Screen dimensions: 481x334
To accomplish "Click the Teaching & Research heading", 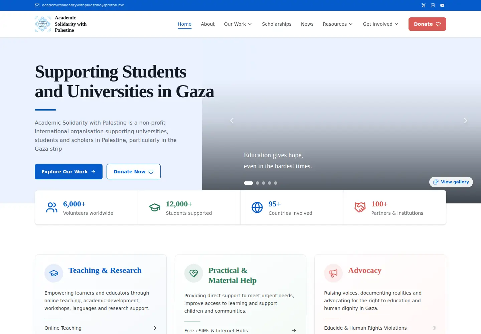I will click(105, 270).
